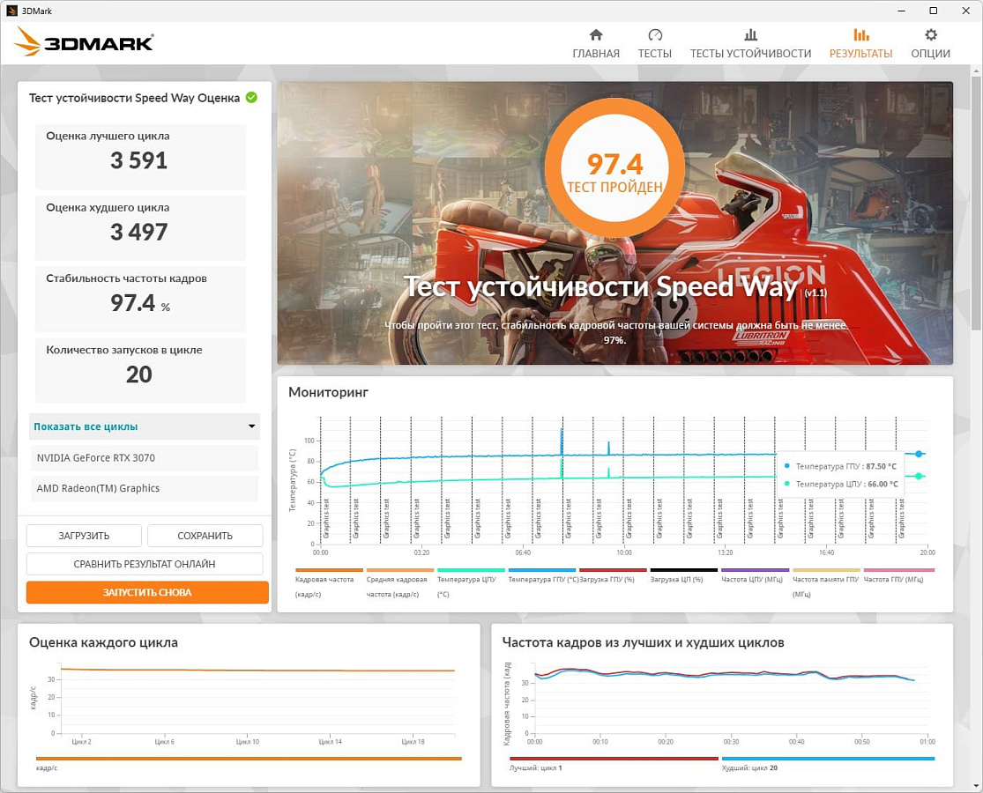The image size is (983, 793).
Task: Toggle the Температура ЦПУ legend series
Action: point(470,582)
